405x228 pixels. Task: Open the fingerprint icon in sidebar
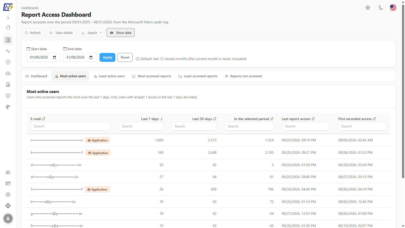click(8, 107)
